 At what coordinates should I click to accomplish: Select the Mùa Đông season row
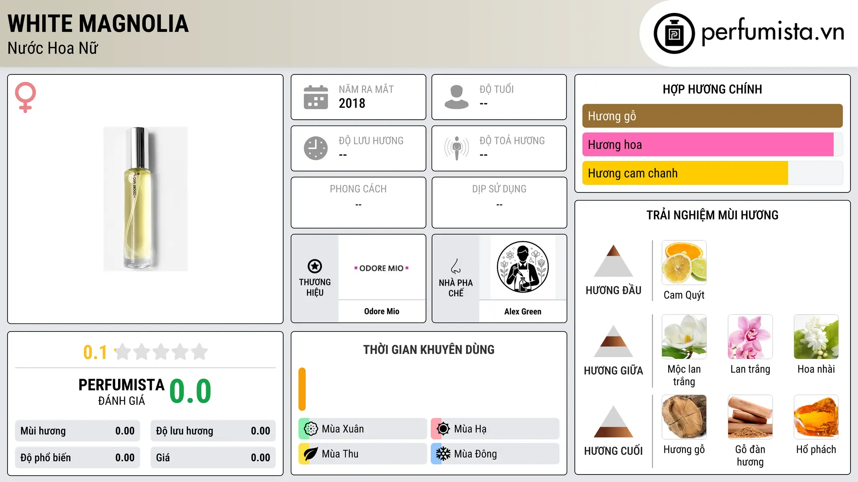[x=495, y=454]
